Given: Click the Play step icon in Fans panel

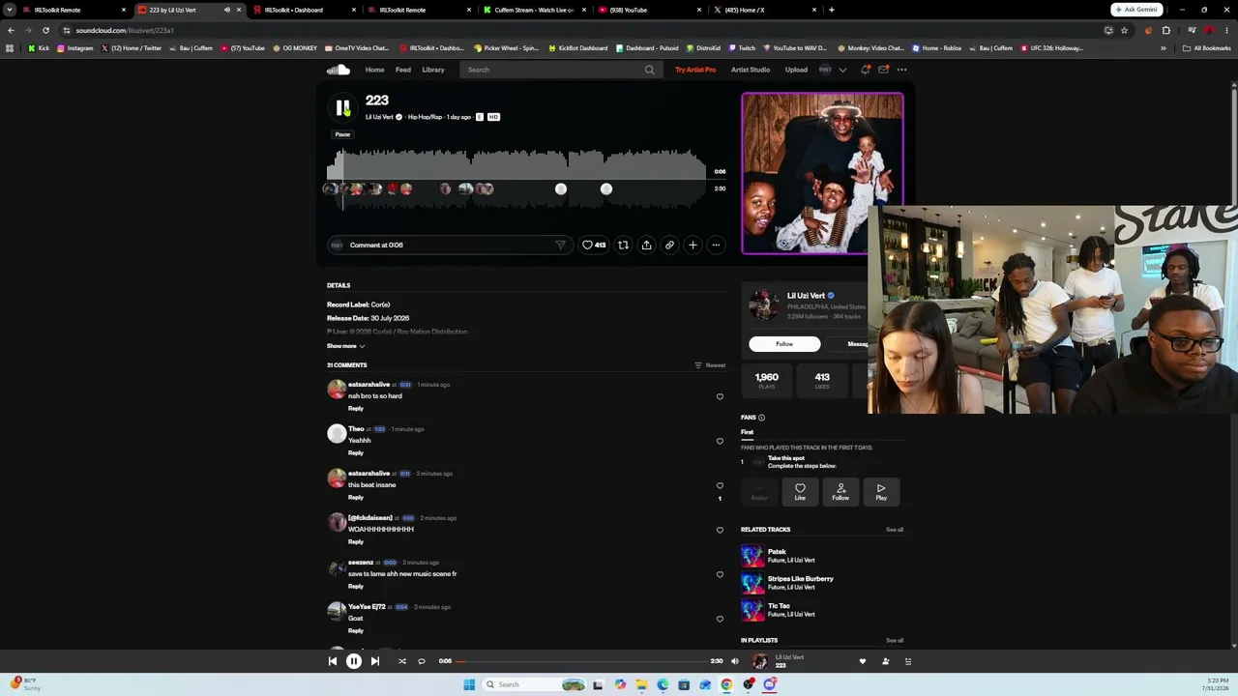Looking at the screenshot, I should click(x=881, y=491).
